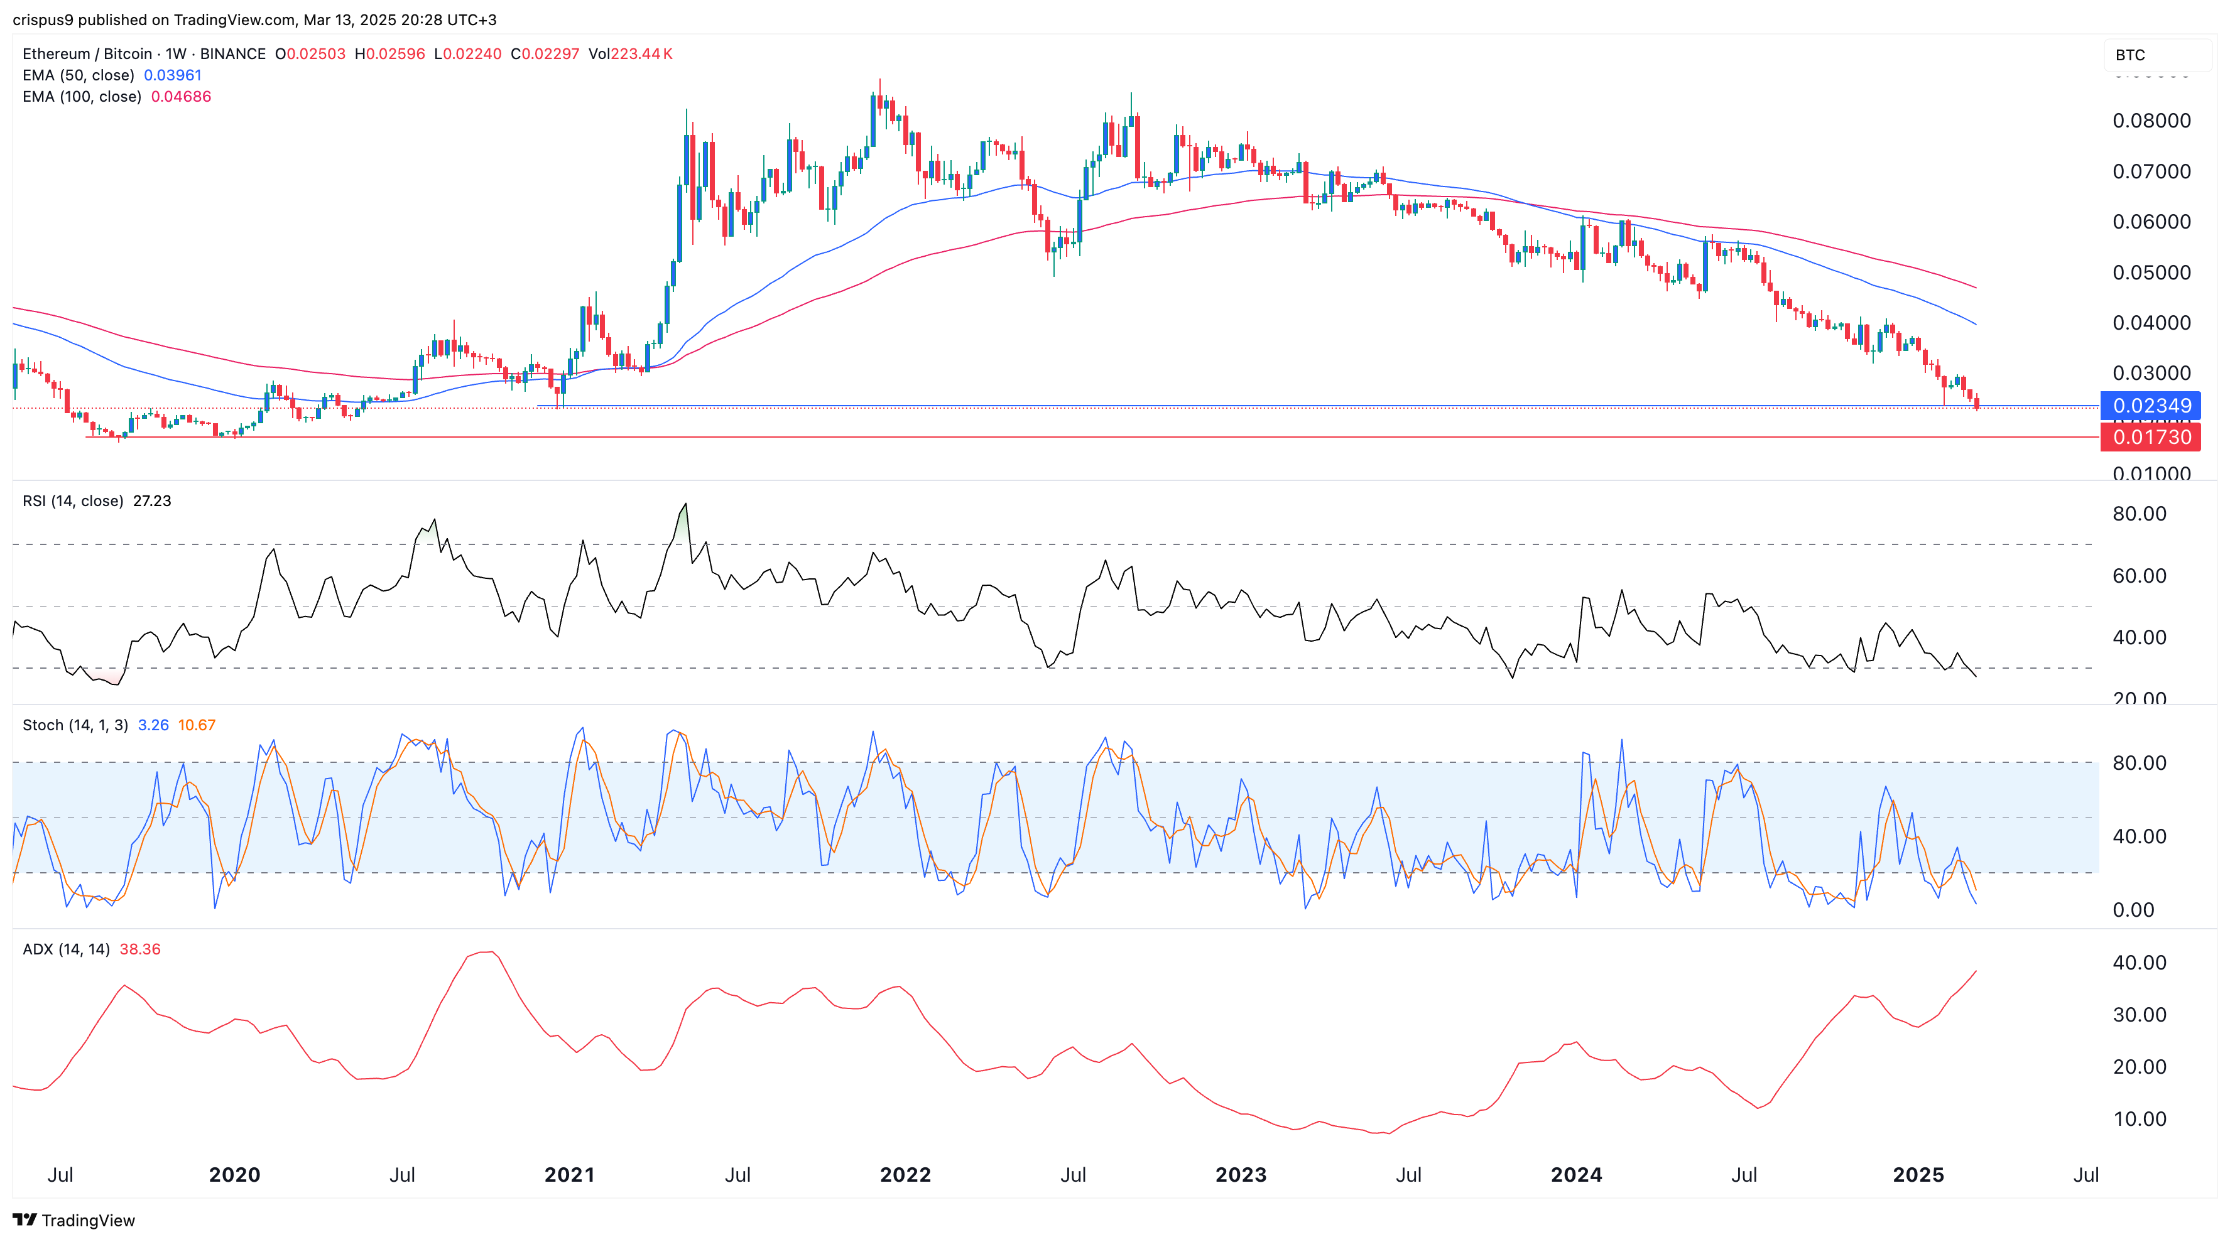This screenshot has width=2230, height=1242.
Task: Click the crispus9 publisher text at top
Action: coord(43,19)
